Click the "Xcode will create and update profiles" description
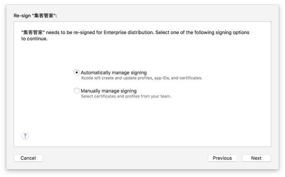 (x=141, y=78)
